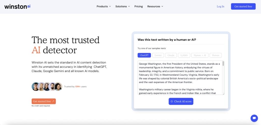Choose the Claude sample text
The width and height of the screenshot is (261, 125).
[x=171, y=55]
